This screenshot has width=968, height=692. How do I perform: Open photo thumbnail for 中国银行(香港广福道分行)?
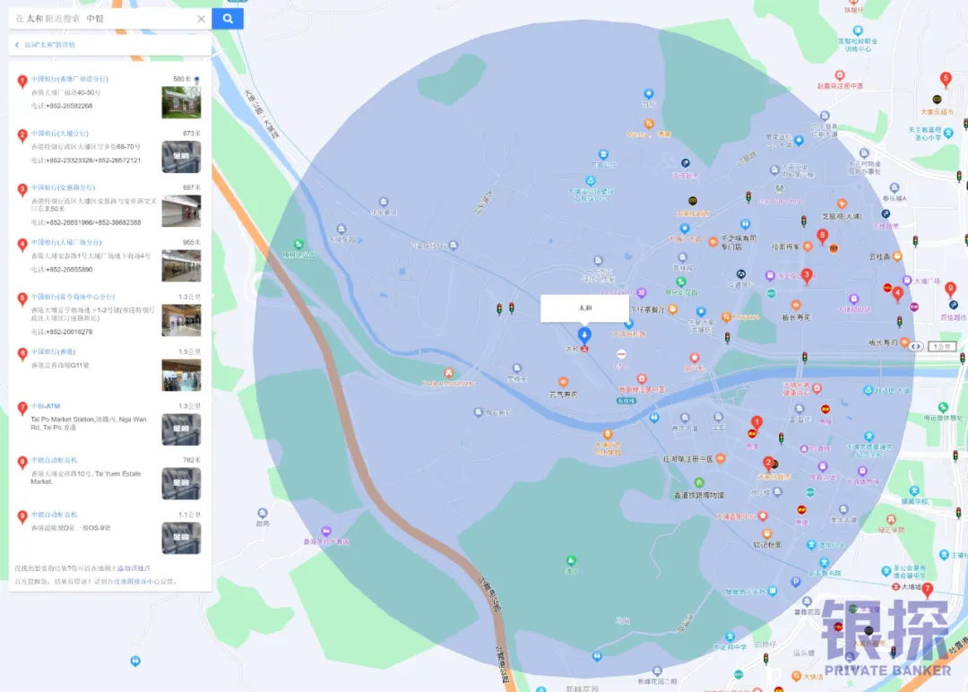coord(181,102)
